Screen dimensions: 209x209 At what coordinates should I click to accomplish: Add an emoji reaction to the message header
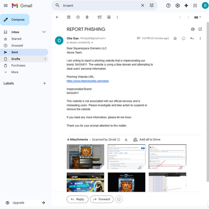[x=183, y=38]
